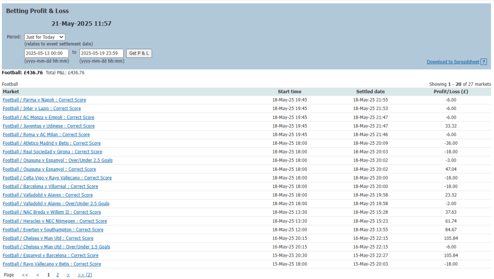Screen dimensions: 494x279
Task: Jump to last page using >> (2)
Action: pos(85,275)
